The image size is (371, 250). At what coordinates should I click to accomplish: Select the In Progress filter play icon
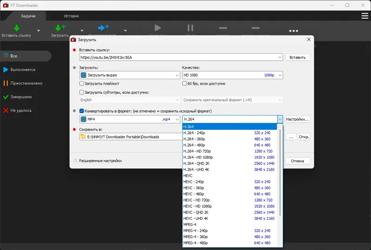(x=6, y=70)
